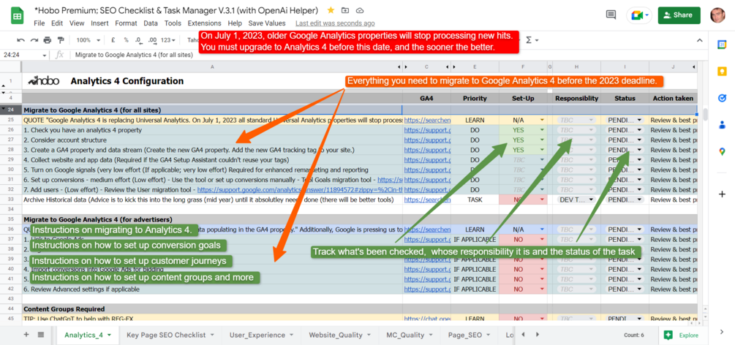
Task: Star this spreadsheet document
Action: point(331,10)
